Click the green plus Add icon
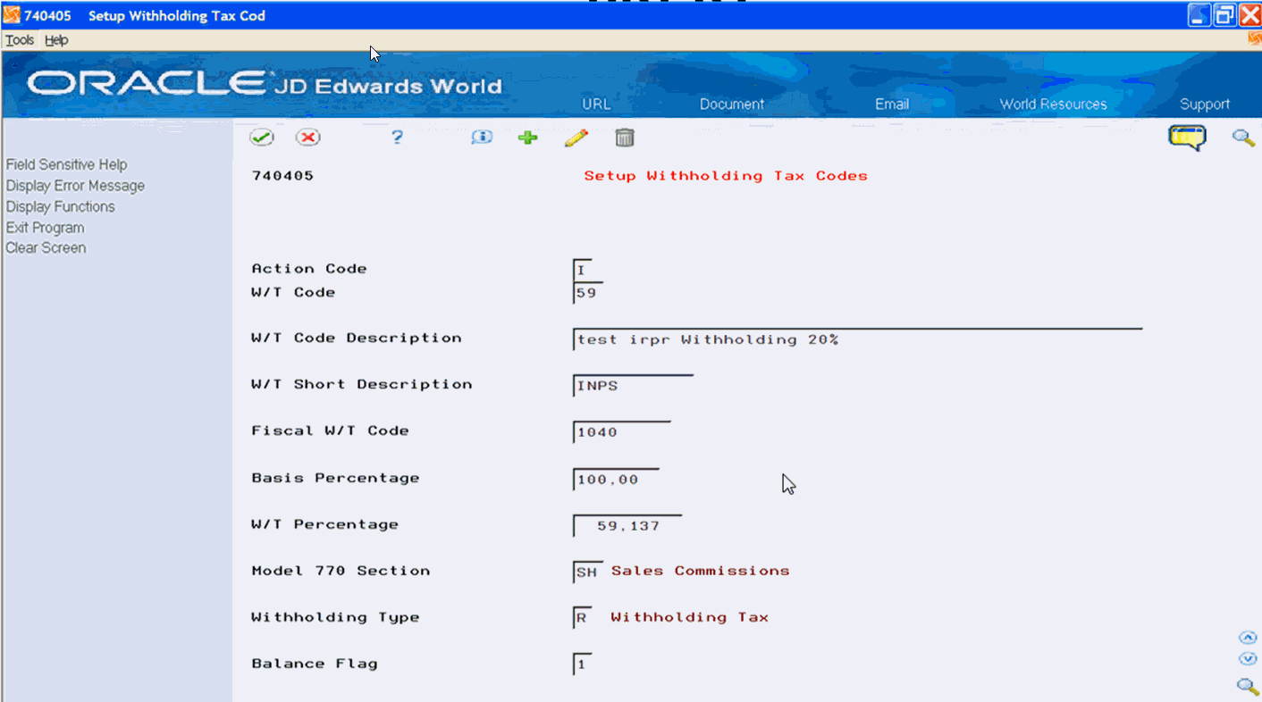This screenshot has width=1262, height=702. pyautogui.click(x=528, y=138)
